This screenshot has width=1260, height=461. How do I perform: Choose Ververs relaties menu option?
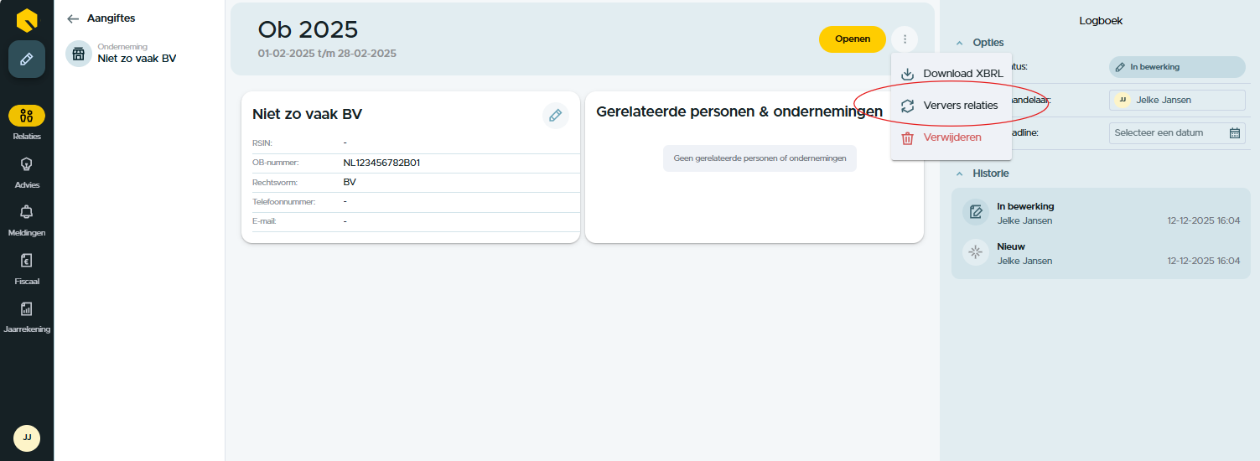pyautogui.click(x=960, y=106)
